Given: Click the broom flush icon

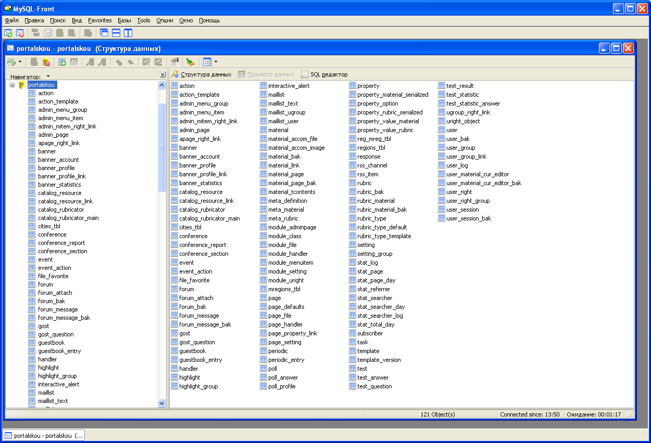Looking at the screenshot, I should 191,62.
